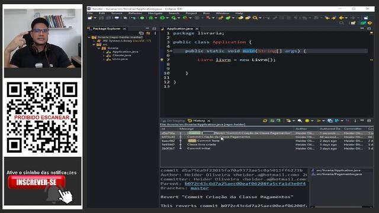
Task: Expand the JRE System Library node
Action: (x=94, y=41)
